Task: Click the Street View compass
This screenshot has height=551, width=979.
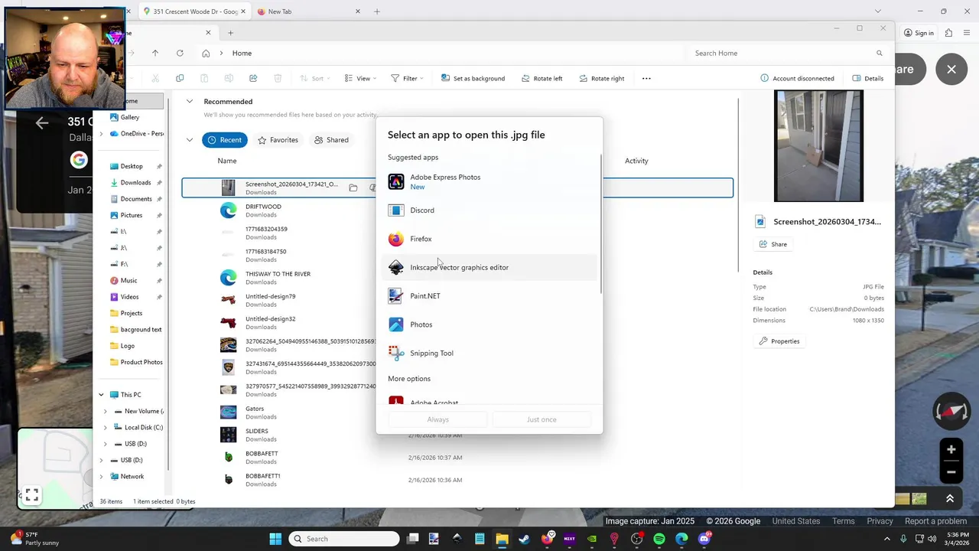Action: click(951, 412)
